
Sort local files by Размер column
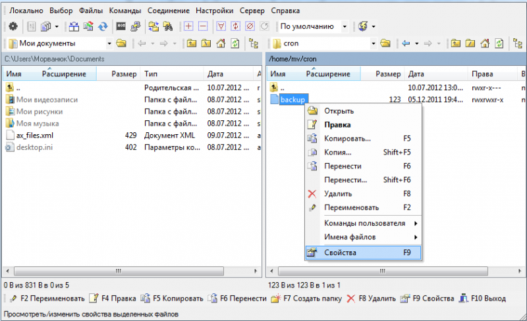point(124,74)
